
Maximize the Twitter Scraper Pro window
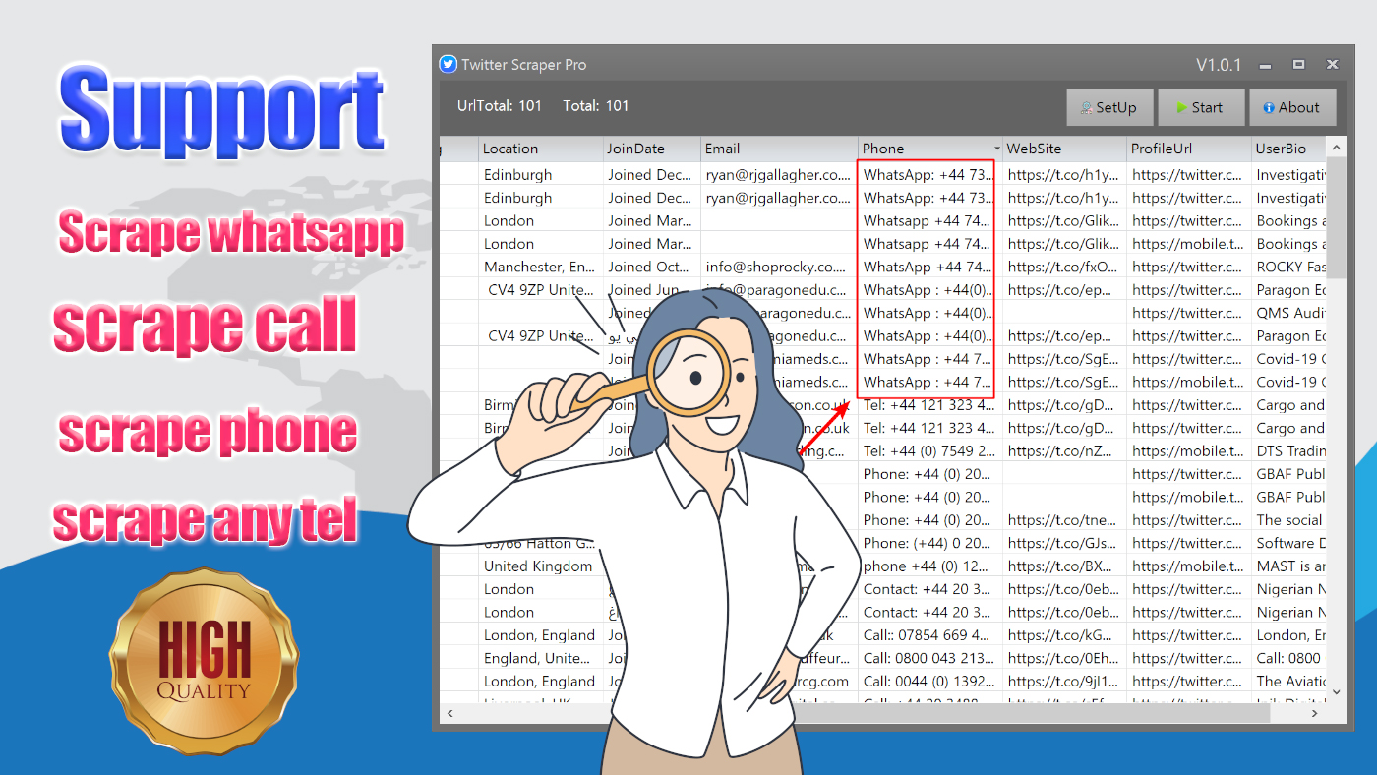[1298, 64]
